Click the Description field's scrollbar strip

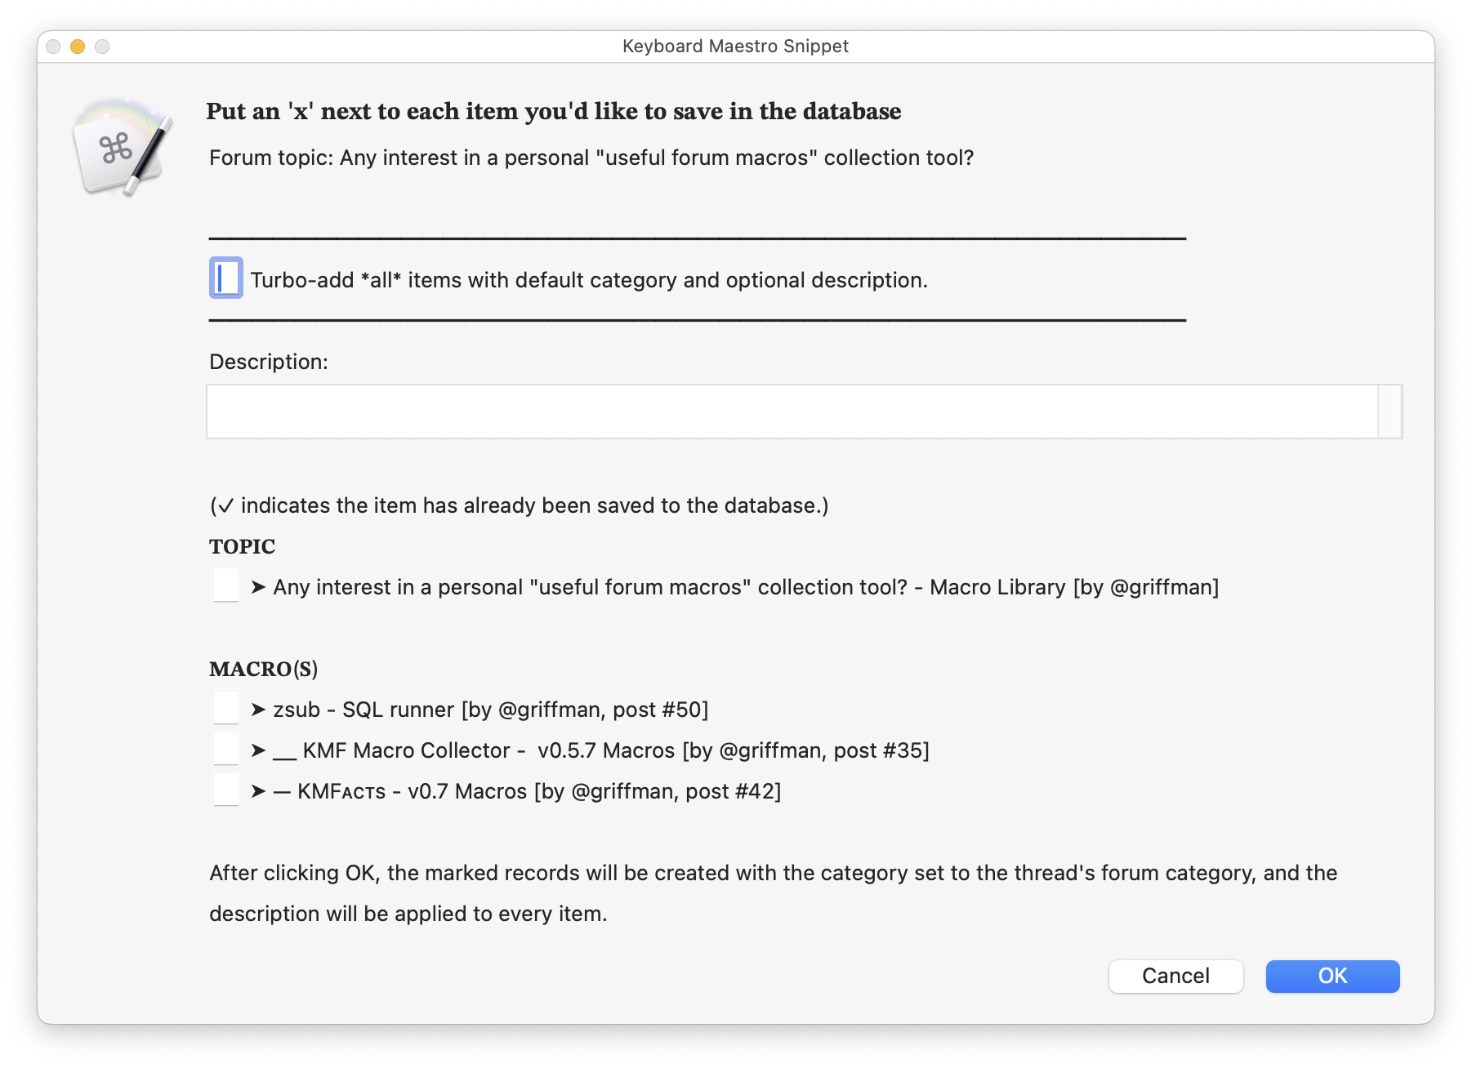pyautogui.click(x=1389, y=412)
